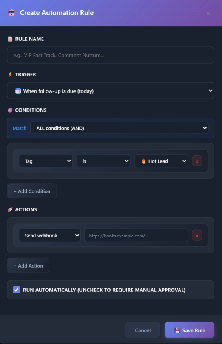Open the Match ALL conditions (AND) dropdown
Image resolution: width=222 pixels, height=344 pixels.
click(120, 128)
